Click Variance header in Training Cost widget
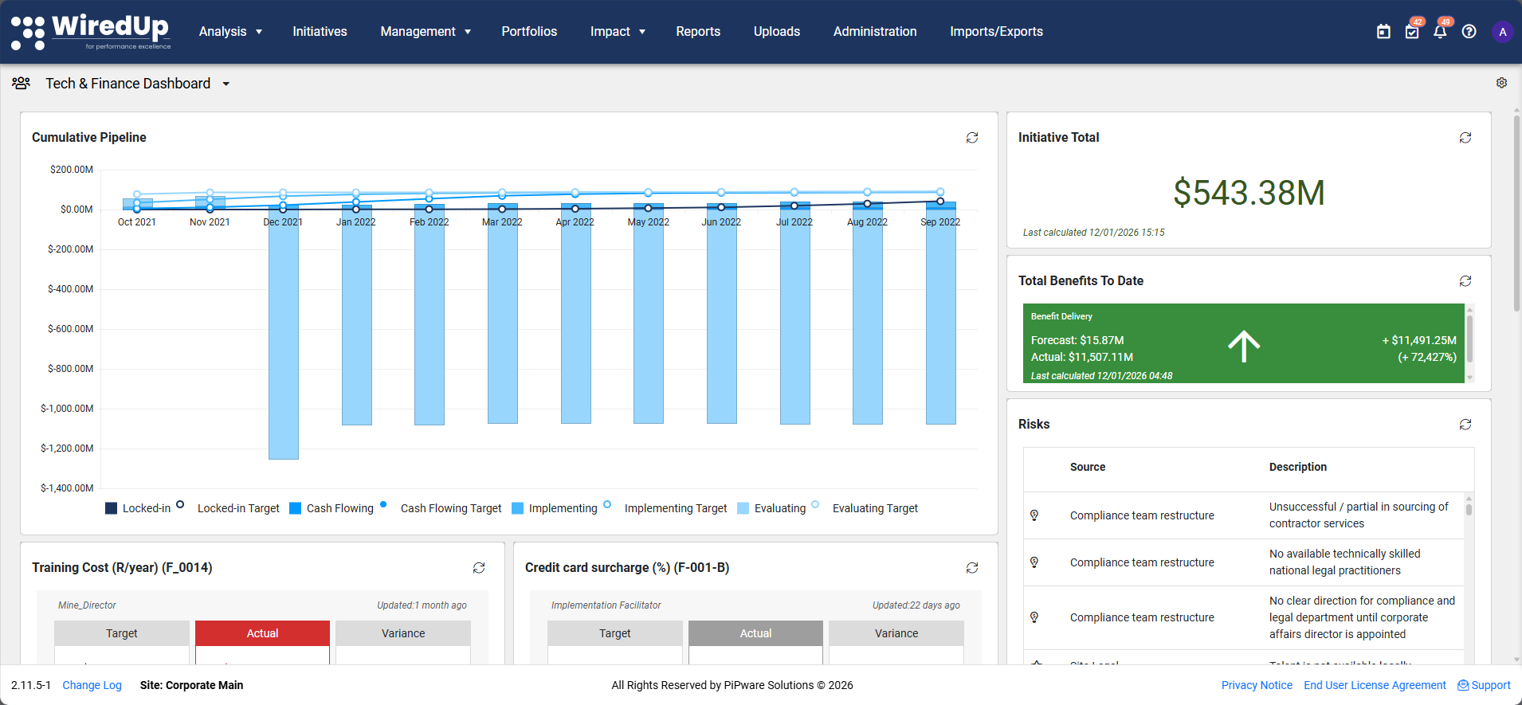Screen dimensions: 1522x705 coord(403,633)
